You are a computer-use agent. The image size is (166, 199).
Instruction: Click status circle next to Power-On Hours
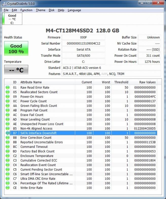click(x=8, y=97)
